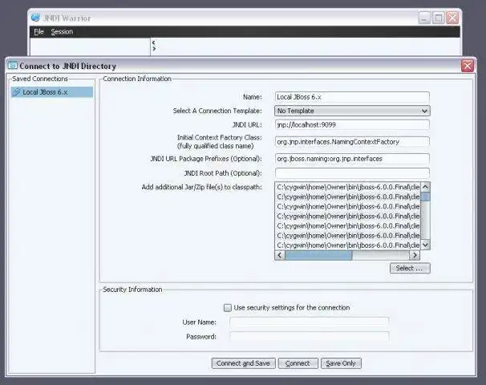Viewport: 486px width, 385px height.
Task: Click the Connect button
Action: click(298, 363)
